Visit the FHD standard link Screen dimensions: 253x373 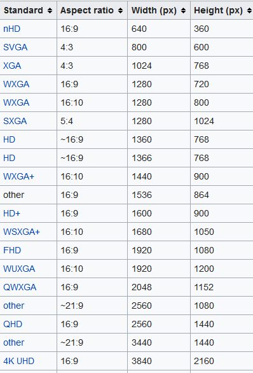[x=12, y=250]
